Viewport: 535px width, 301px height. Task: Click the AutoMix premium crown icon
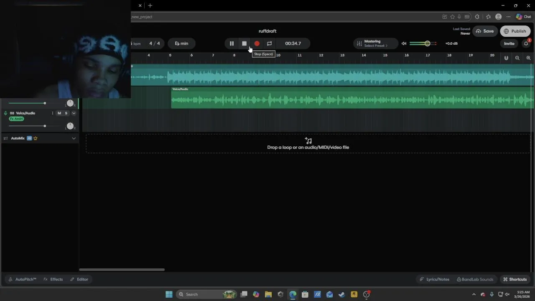coord(35,138)
